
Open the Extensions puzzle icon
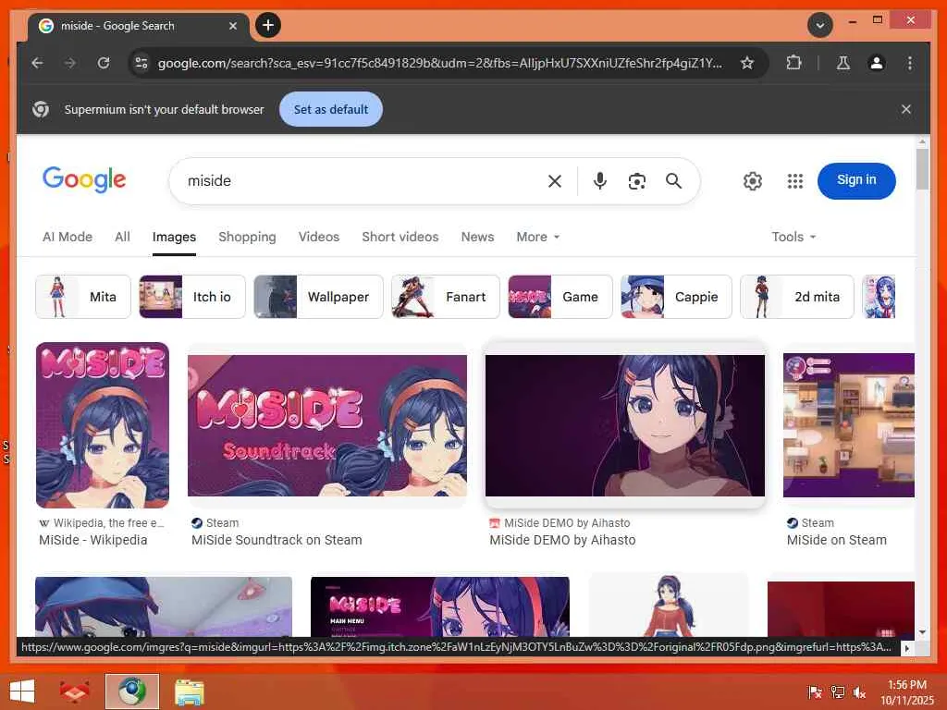[x=793, y=63]
